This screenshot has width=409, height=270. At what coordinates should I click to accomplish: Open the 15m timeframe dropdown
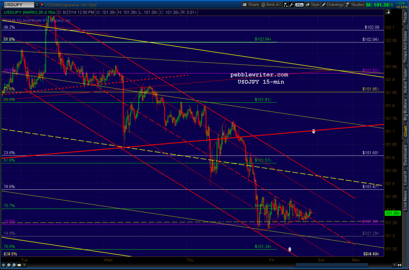pos(299,4)
